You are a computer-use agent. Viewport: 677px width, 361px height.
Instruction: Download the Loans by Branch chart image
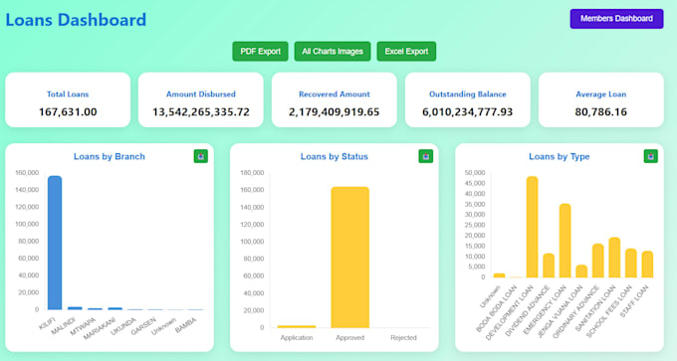coord(201,156)
